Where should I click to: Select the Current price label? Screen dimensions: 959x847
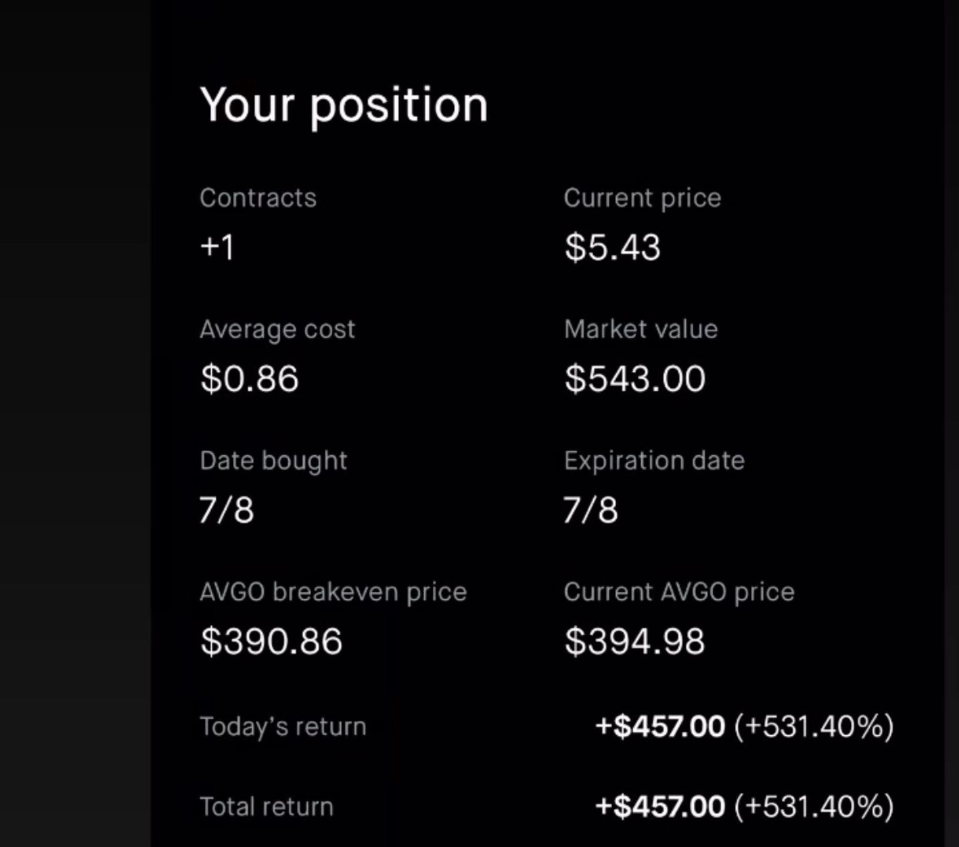(x=642, y=199)
